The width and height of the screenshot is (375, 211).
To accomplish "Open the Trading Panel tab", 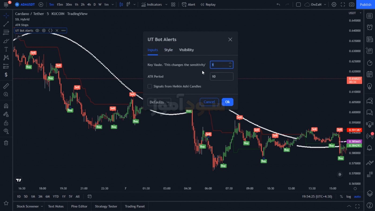I will (135, 206).
